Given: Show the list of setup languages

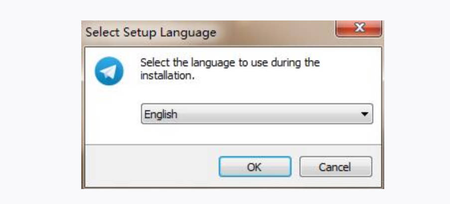Looking at the screenshot, I should [x=365, y=114].
